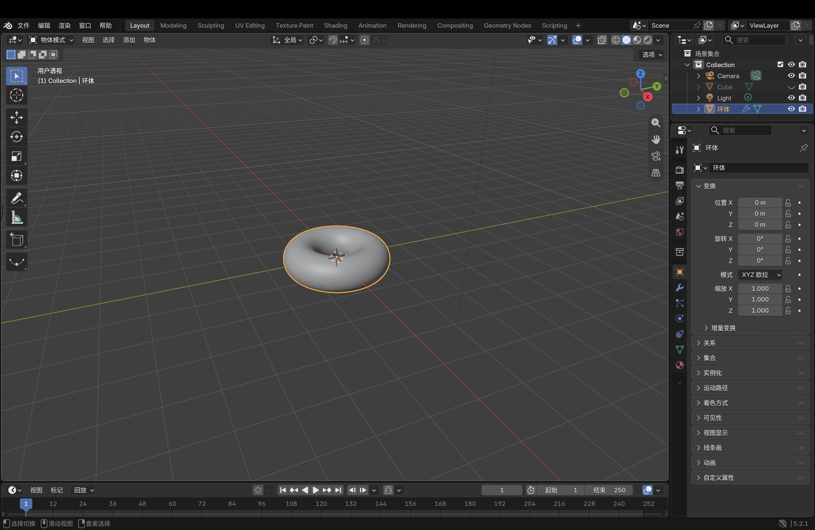Open the Particles properties tab

tap(680, 303)
